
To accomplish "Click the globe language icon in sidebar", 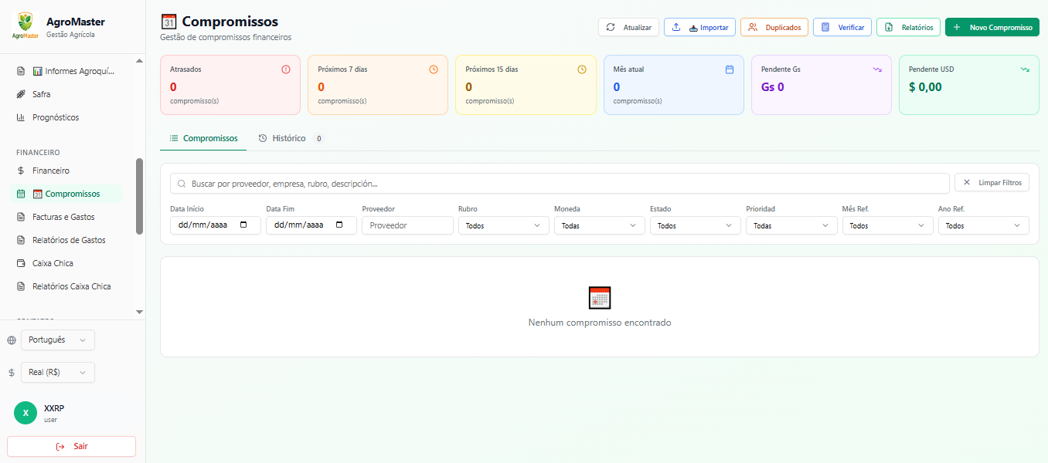I will click(x=12, y=340).
